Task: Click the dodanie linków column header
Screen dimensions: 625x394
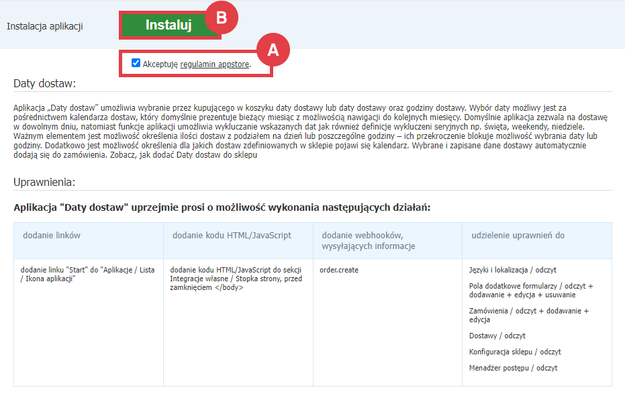Action: point(52,235)
